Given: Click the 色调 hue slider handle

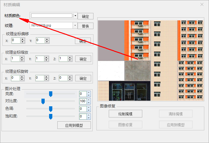Looking at the screenshot, I should point(51,109).
